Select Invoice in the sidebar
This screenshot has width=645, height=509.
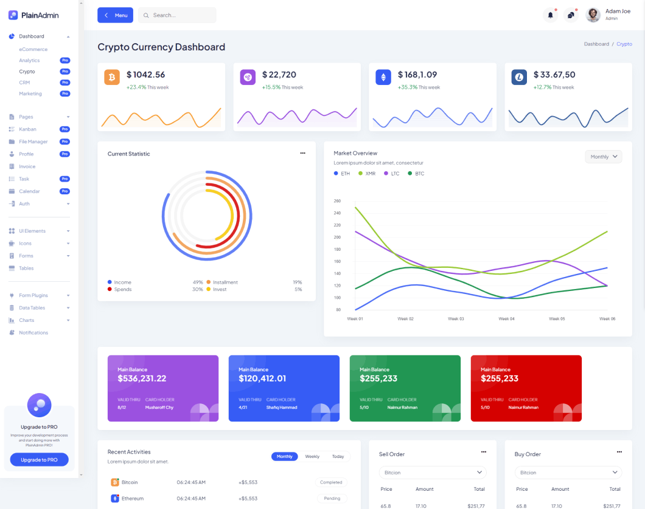[27, 166]
